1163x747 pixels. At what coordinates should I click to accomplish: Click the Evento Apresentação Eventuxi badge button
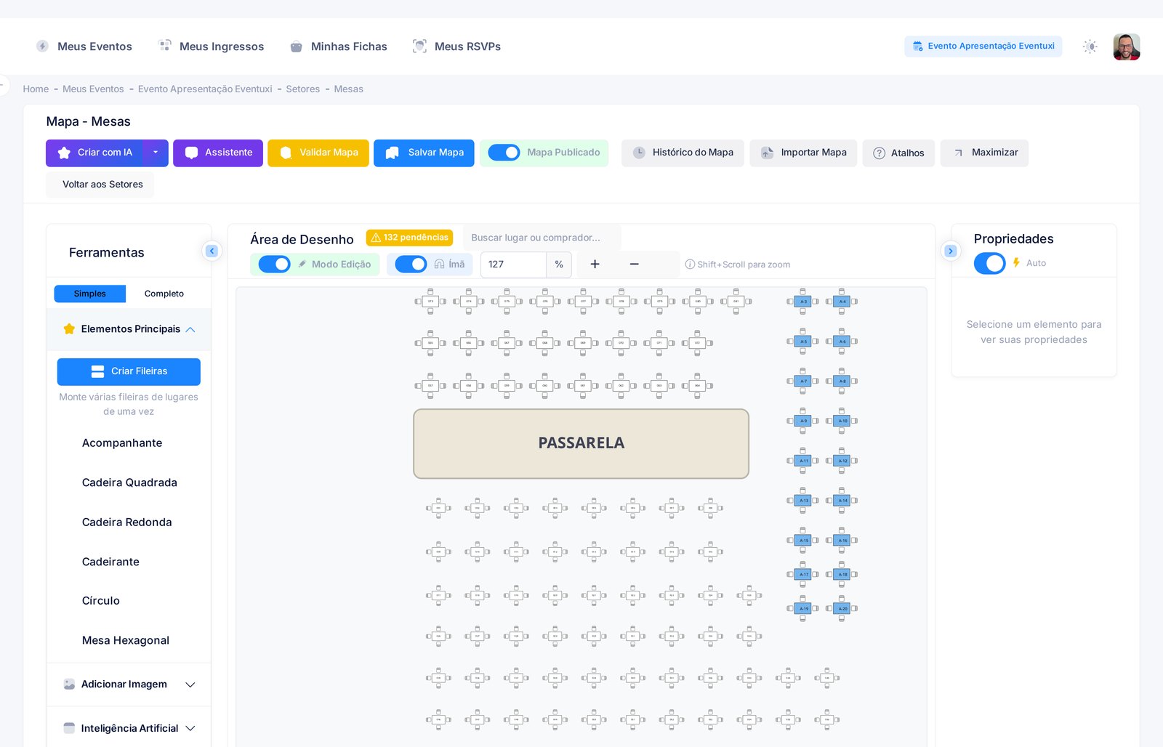983,46
